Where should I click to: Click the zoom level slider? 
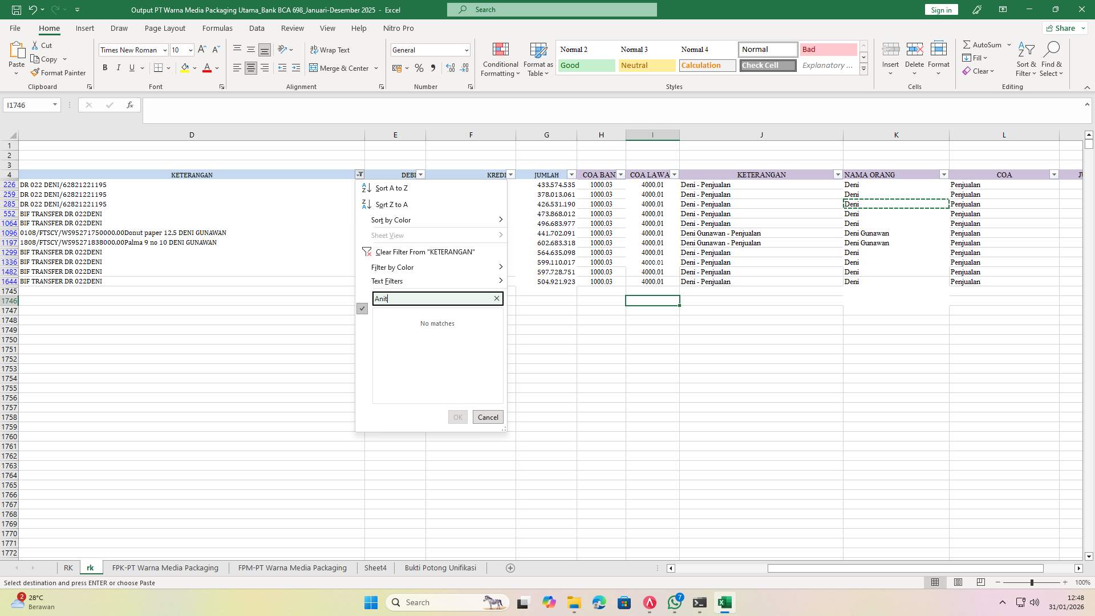click(1032, 582)
